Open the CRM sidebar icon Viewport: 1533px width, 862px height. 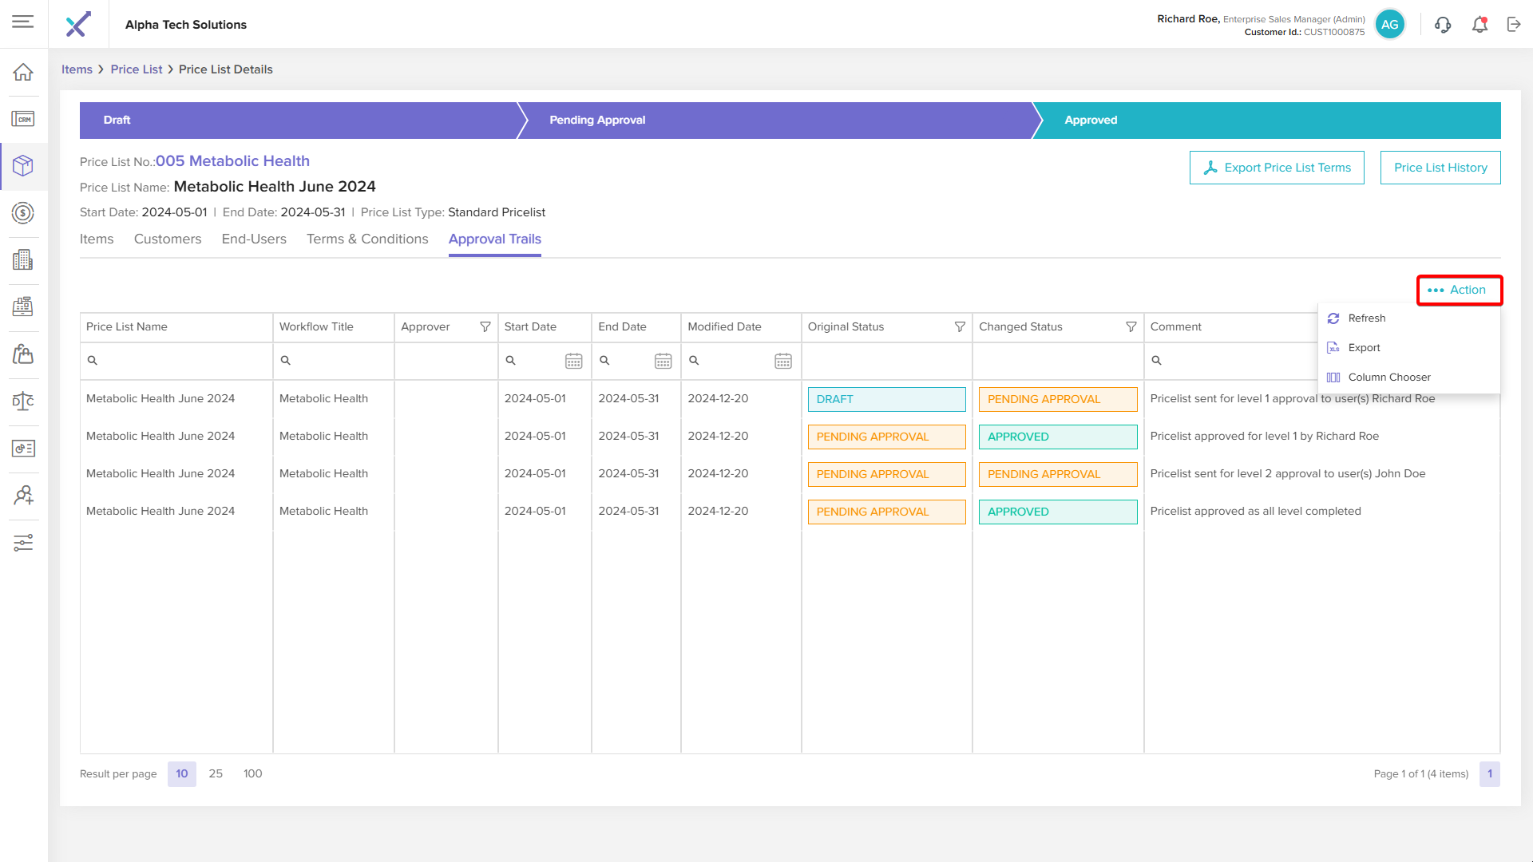tap(23, 119)
